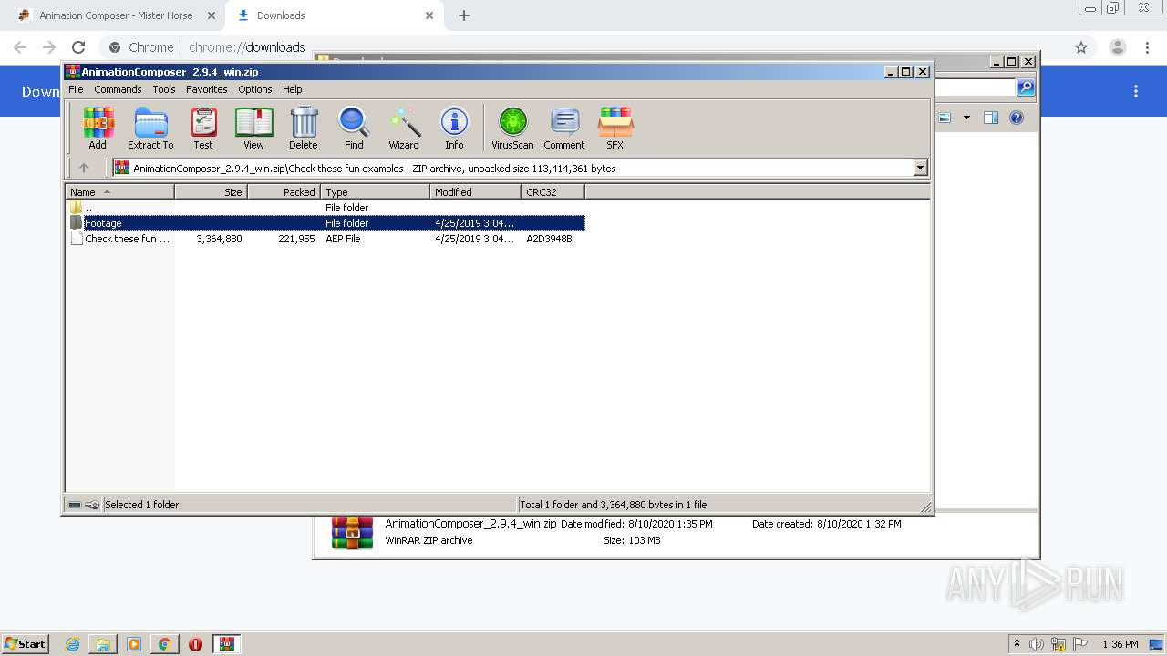Go up one folder level arrow
1167x656 pixels.
(84, 168)
